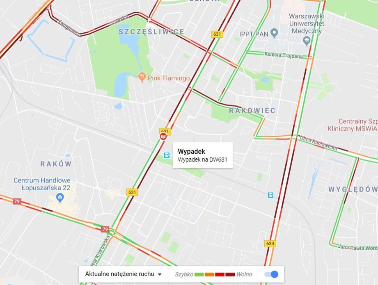Image resolution: width=378 pixels, height=285 pixels.
Task: Open the Aktualne natężenie ruchu traffic menu
Action: (123, 274)
